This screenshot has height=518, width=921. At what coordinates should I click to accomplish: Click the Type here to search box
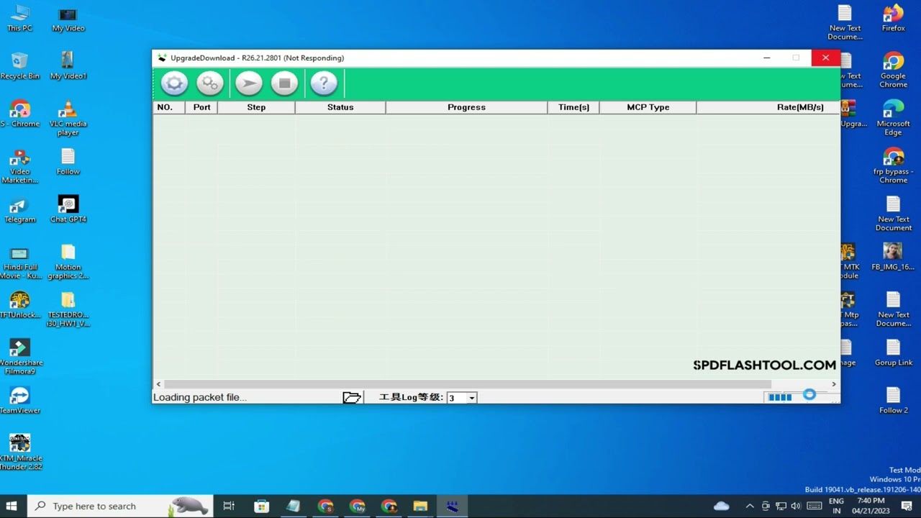[120, 506]
